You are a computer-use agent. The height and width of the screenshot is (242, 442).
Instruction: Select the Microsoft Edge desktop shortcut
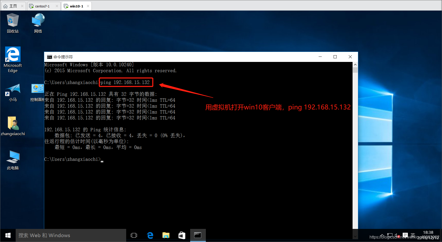(13, 60)
